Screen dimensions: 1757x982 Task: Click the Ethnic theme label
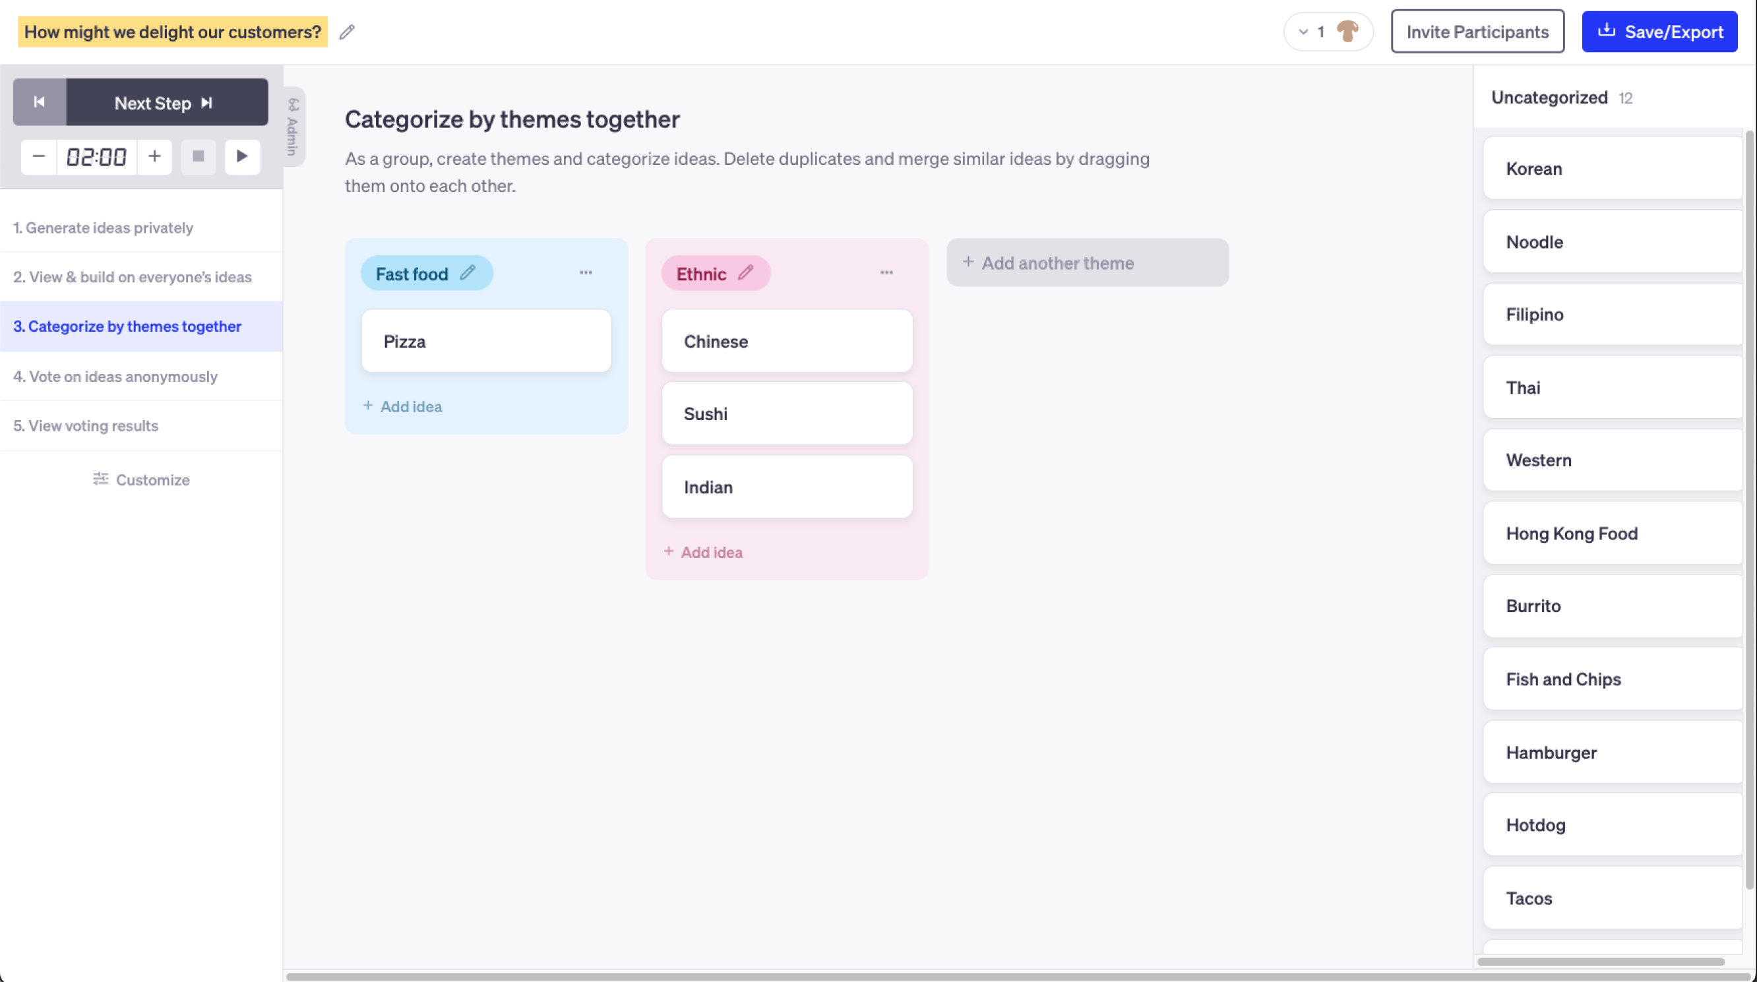click(x=701, y=274)
